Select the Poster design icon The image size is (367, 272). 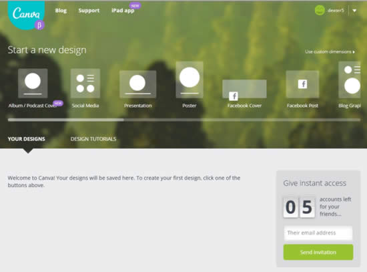[x=190, y=80]
